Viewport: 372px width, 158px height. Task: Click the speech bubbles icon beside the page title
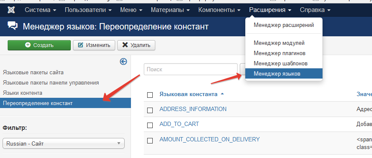click(x=12, y=26)
